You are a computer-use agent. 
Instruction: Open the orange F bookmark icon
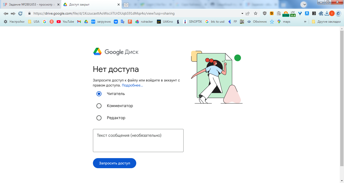(x=130, y=22)
